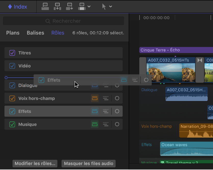Show audio lanes for Voix hors-champ role
213x170 pixels.
coord(95,98)
